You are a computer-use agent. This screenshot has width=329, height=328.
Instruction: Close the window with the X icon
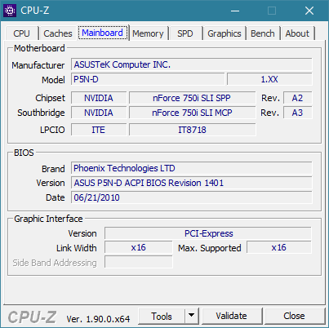(x=309, y=11)
